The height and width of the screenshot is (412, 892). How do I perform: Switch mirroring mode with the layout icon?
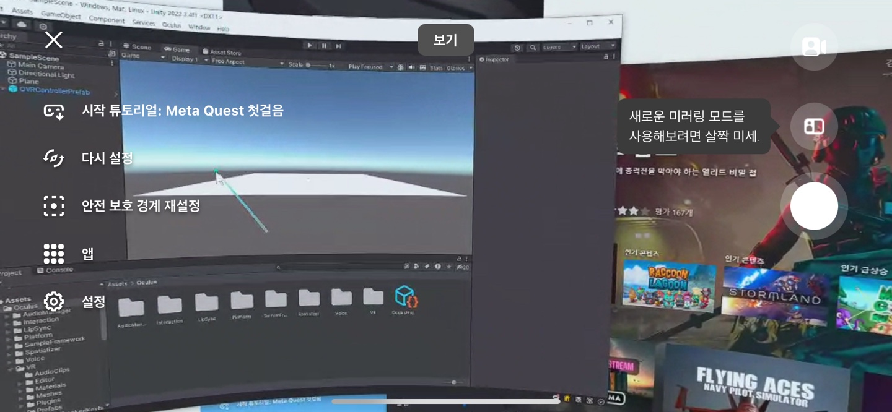click(814, 126)
